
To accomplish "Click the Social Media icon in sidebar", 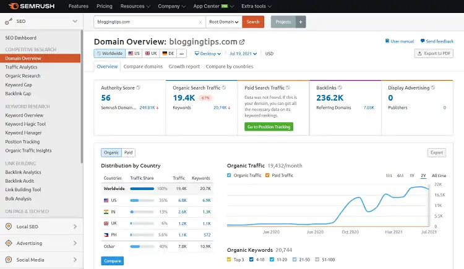I will [x=9, y=260].
